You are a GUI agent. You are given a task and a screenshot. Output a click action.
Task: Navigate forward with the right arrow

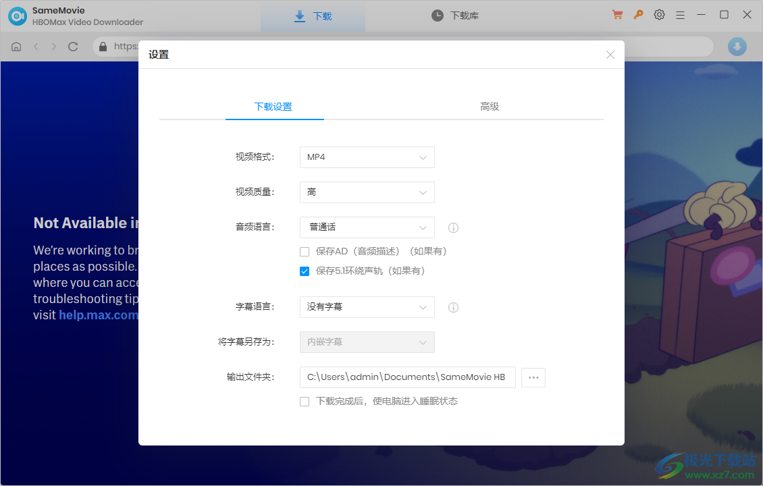(54, 47)
